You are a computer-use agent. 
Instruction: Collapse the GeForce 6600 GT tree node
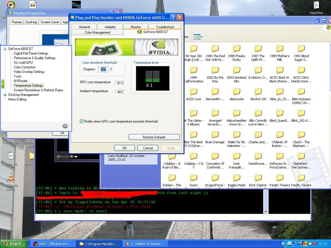(x=5, y=49)
